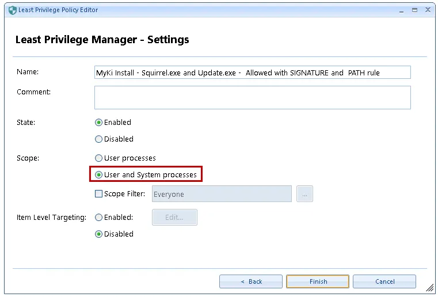Go Back to the previous step
The width and height of the screenshot is (438, 297).
[251, 281]
